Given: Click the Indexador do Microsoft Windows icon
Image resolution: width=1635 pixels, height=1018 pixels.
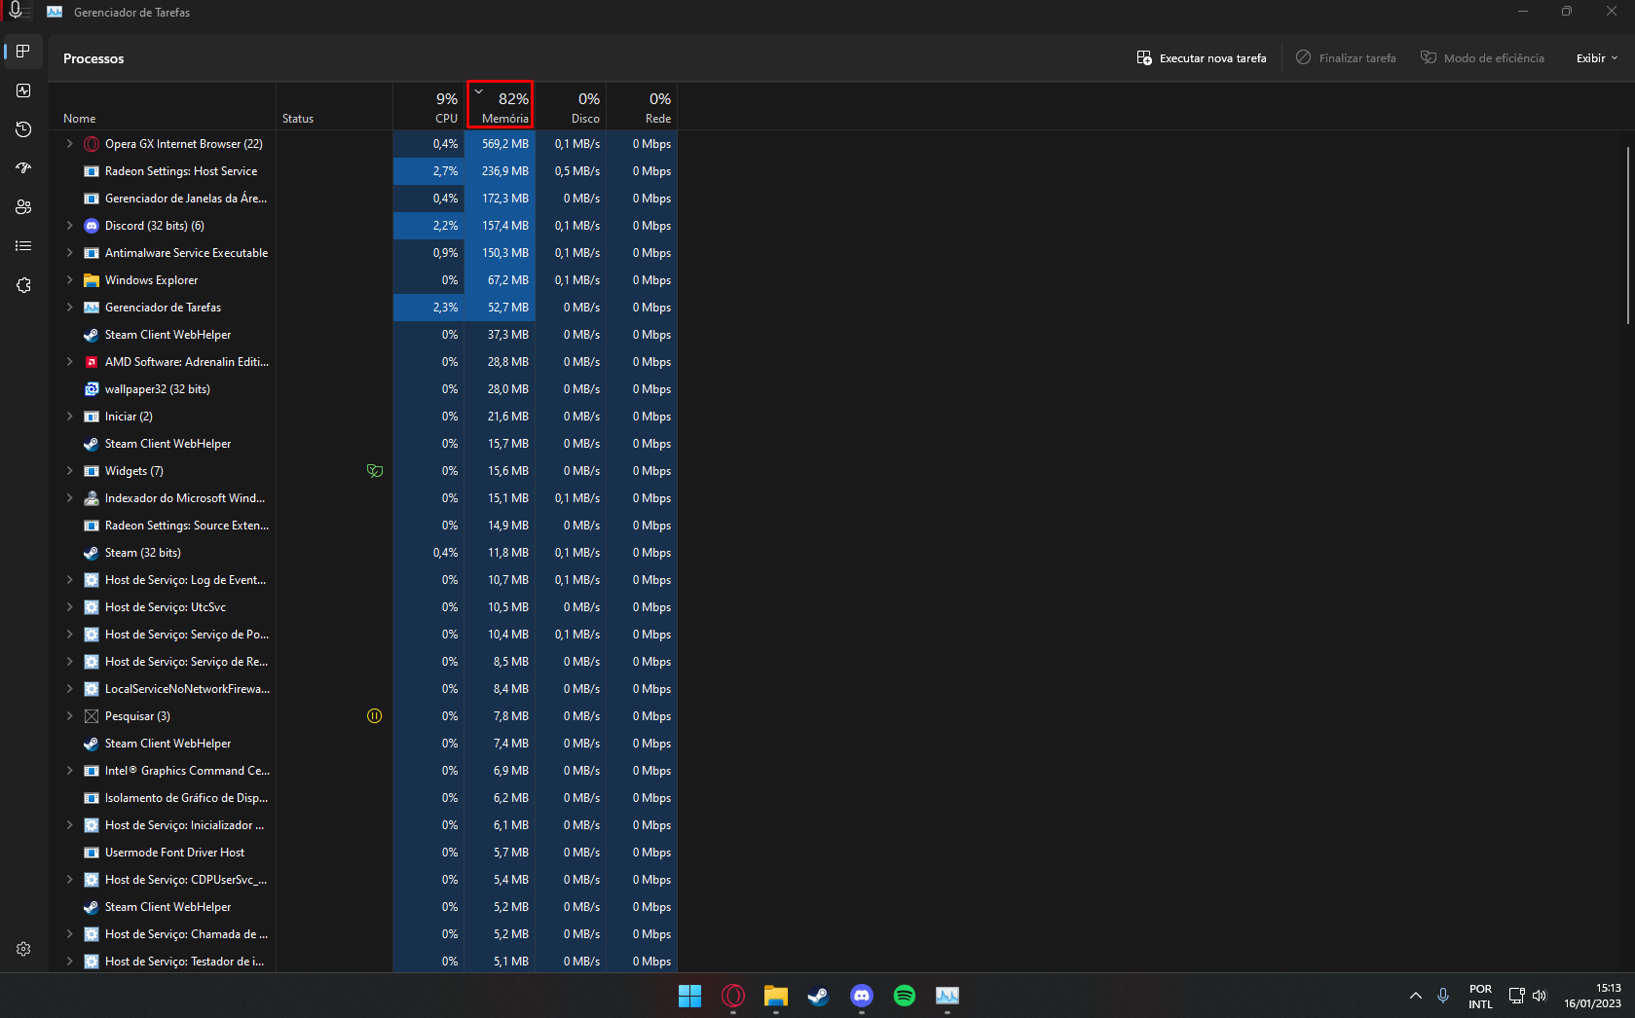Looking at the screenshot, I should coord(92,498).
